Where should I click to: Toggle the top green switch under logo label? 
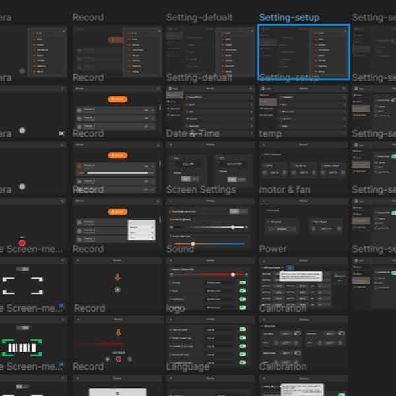tap(242, 329)
